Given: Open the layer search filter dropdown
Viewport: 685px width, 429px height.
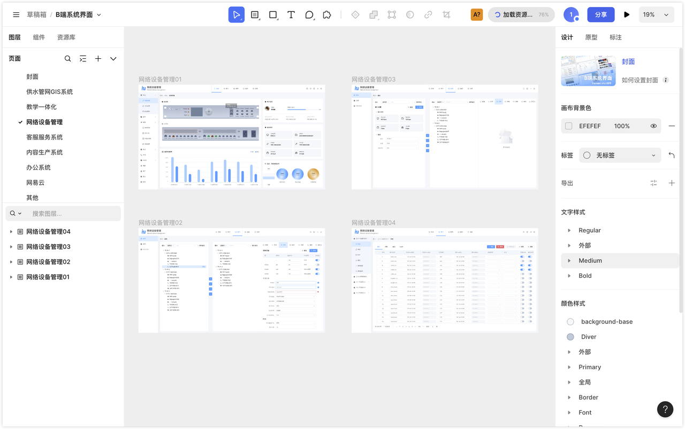Looking at the screenshot, I should [x=16, y=213].
